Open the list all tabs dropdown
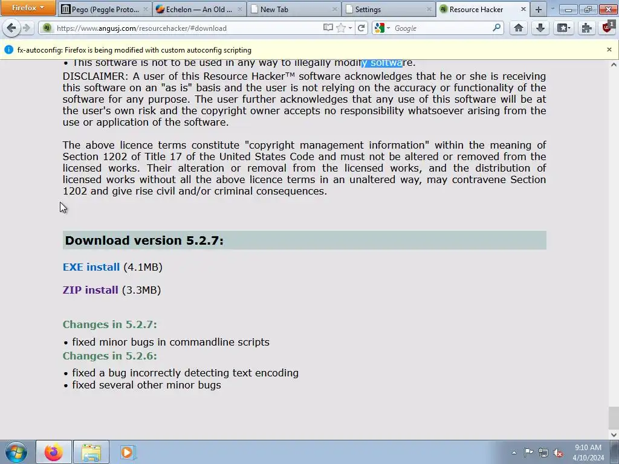Screen dimensions: 619x464 point(553,8)
